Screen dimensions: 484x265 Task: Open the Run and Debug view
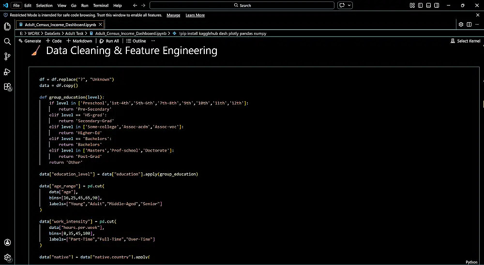[x=7, y=71]
